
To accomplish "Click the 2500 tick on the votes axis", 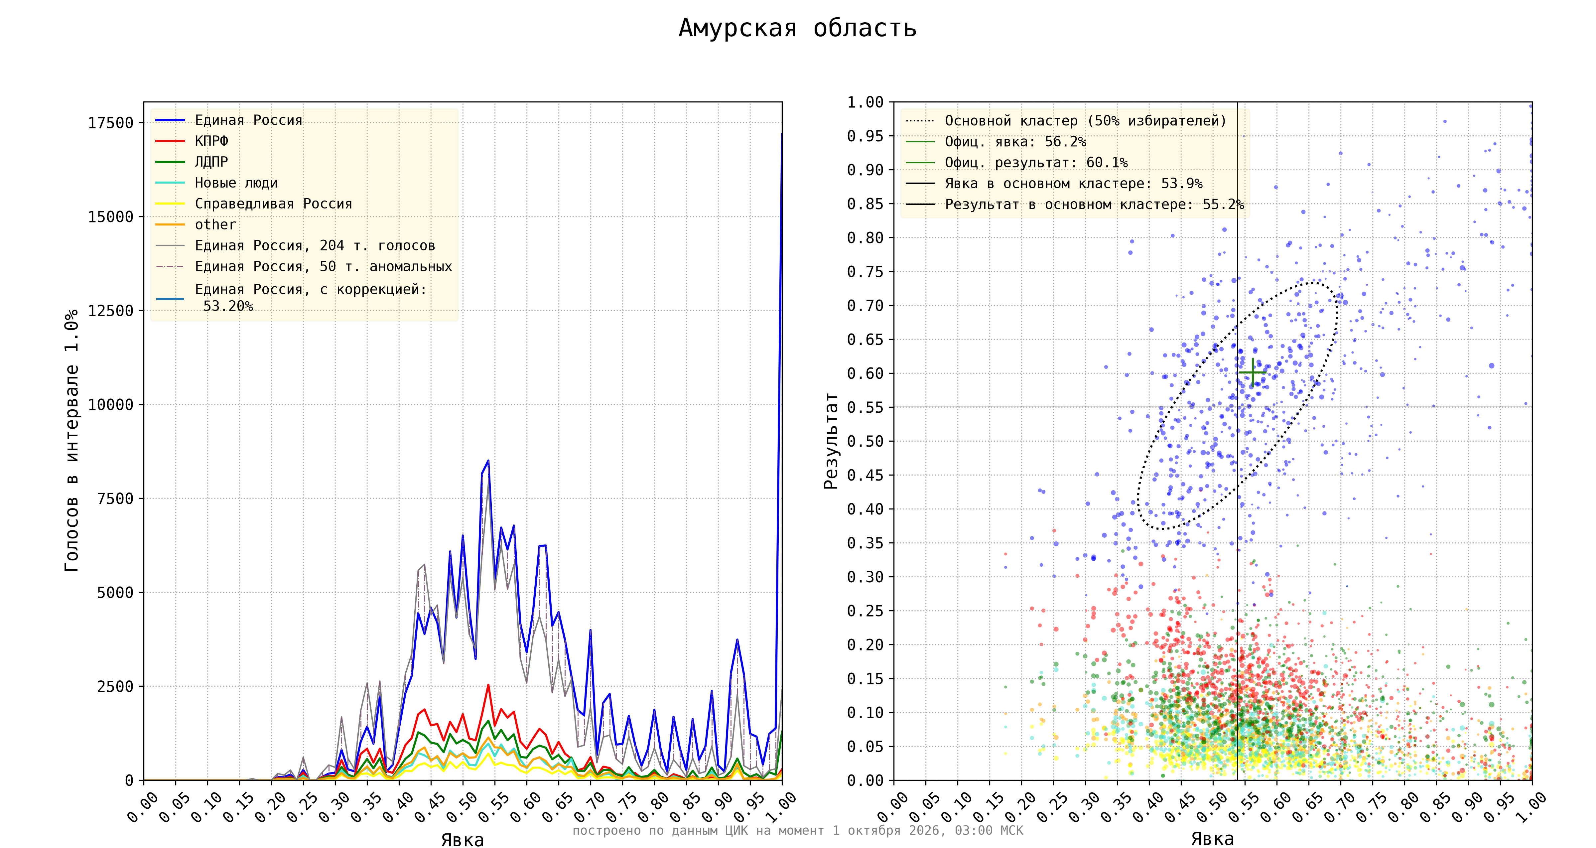I will pos(115,686).
